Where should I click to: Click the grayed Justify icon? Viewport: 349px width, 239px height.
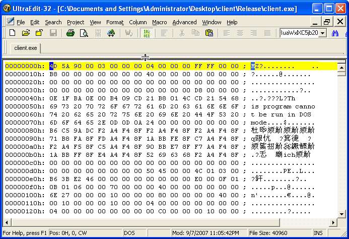tap(267, 33)
